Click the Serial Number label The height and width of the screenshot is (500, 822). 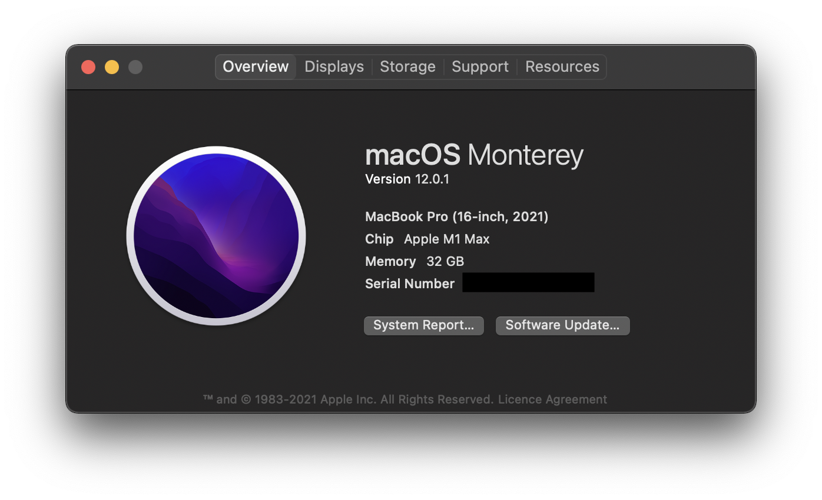410,284
